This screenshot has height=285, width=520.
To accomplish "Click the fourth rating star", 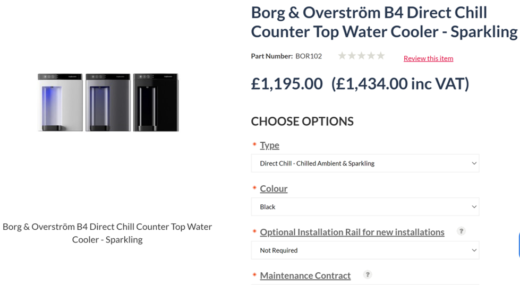I will (x=371, y=56).
